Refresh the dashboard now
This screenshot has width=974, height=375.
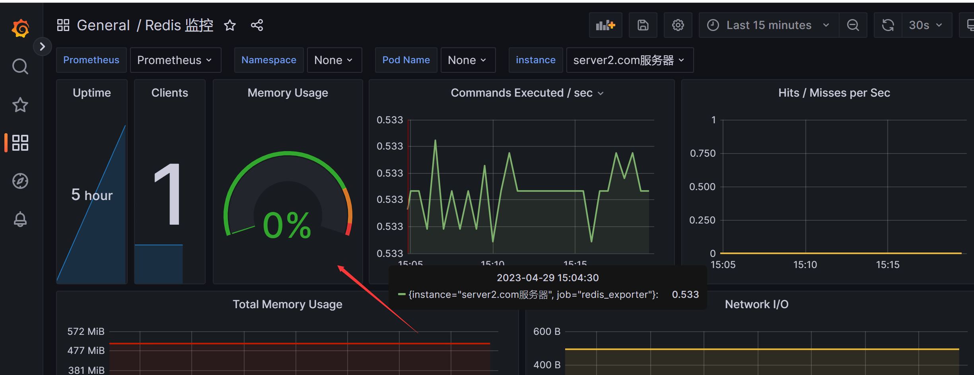tap(888, 25)
